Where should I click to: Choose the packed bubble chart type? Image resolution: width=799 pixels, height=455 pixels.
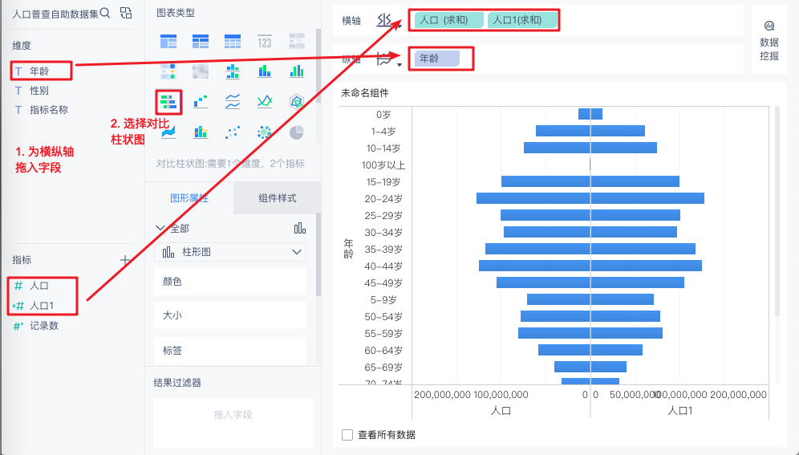[x=265, y=132]
